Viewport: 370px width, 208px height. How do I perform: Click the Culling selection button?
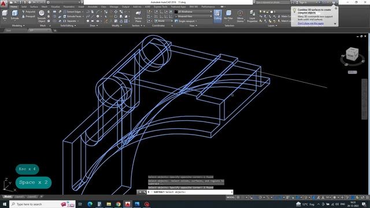pyautogui.click(x=217, y=16)
